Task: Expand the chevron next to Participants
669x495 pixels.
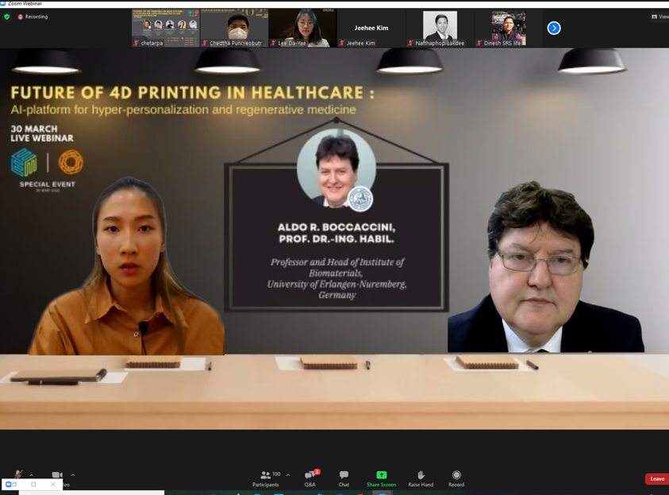Action: point(288,475)
